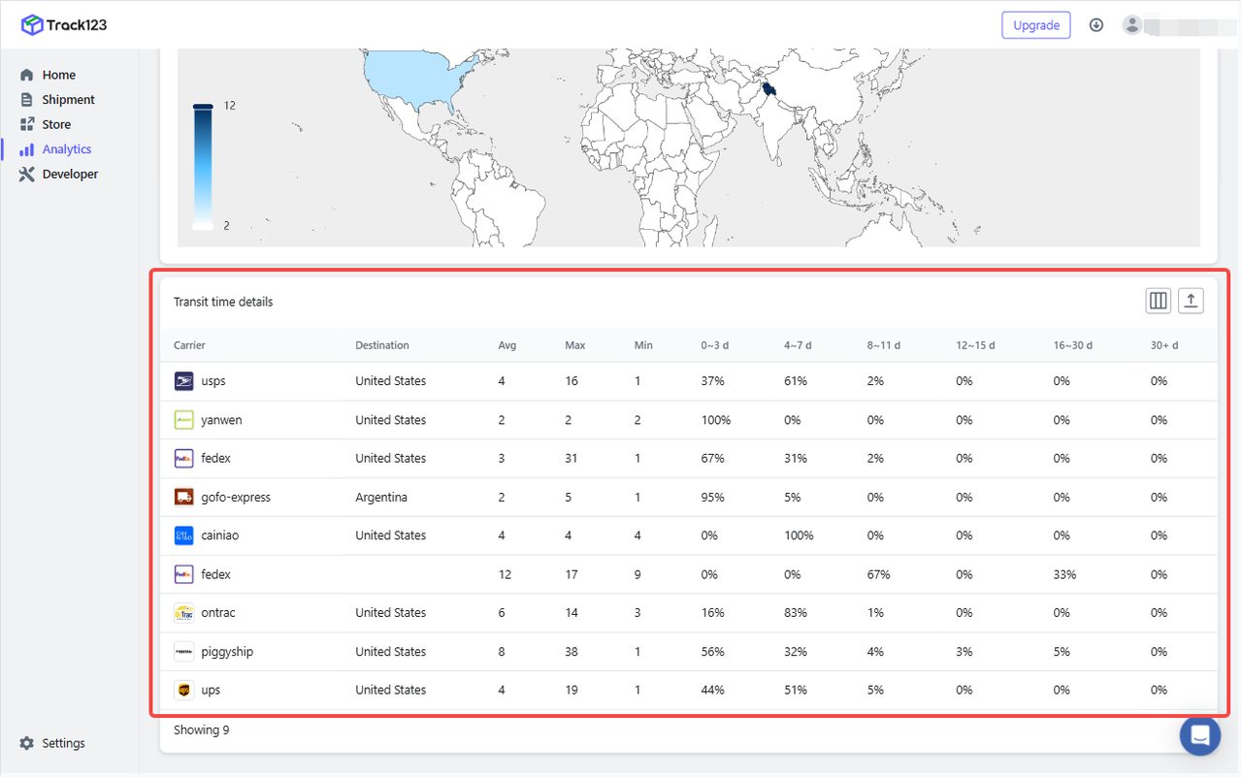Viewport: 1242px width, 777px height.
Task: Click the Upgrade button
Action: tap(1036, 25)
